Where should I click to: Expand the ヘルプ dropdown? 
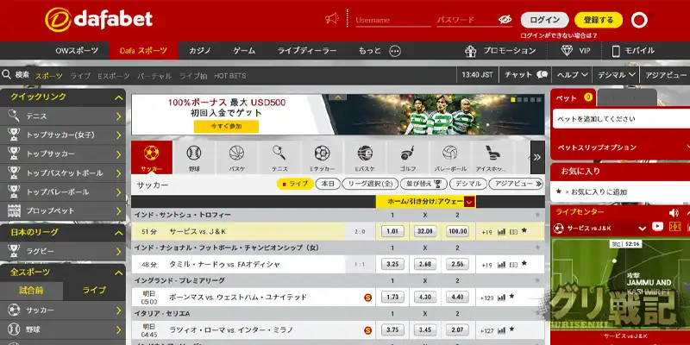coord(572,75)
